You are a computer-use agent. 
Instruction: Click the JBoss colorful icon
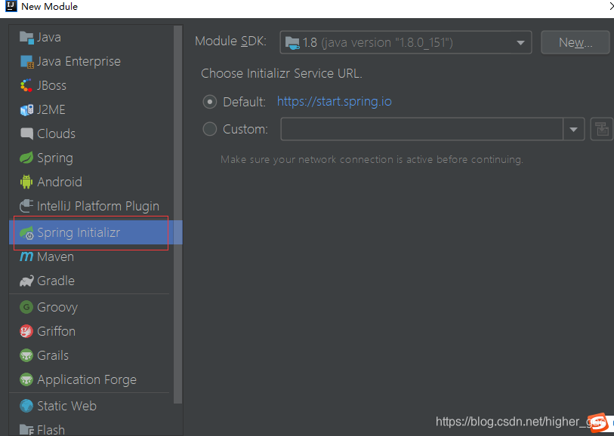coord(26,86)
